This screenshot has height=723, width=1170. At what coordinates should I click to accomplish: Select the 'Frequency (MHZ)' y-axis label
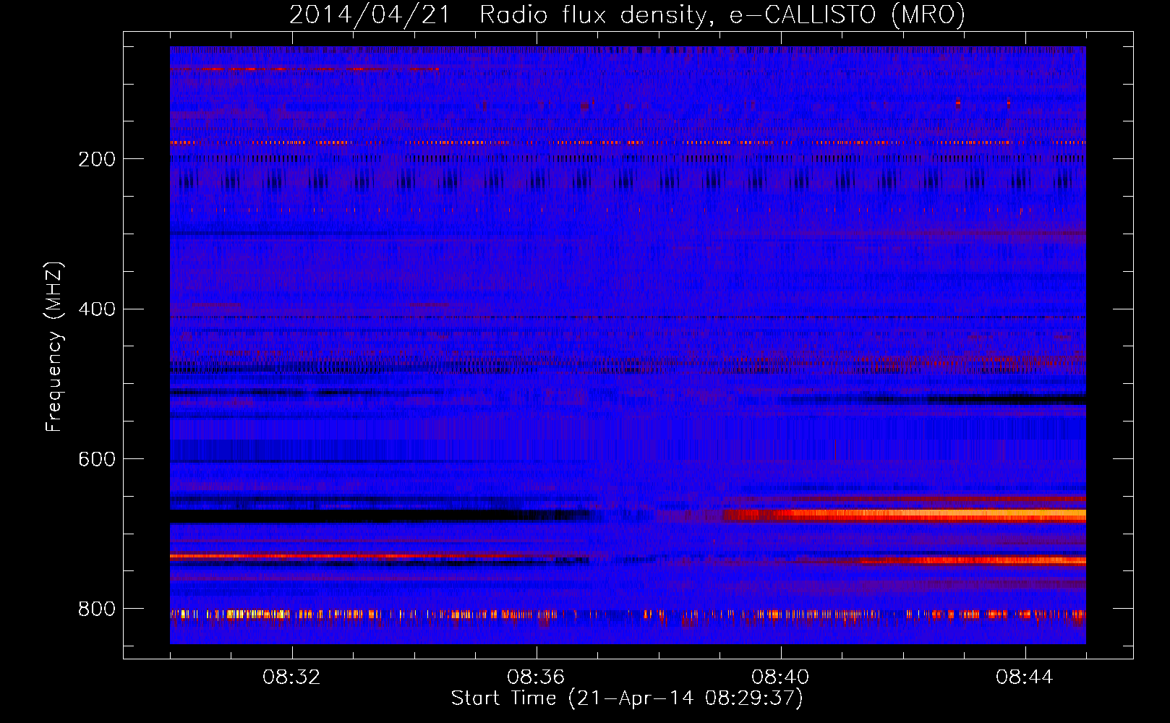[x=54, y=347]
